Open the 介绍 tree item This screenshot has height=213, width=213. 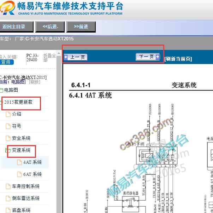click(17, 114)
